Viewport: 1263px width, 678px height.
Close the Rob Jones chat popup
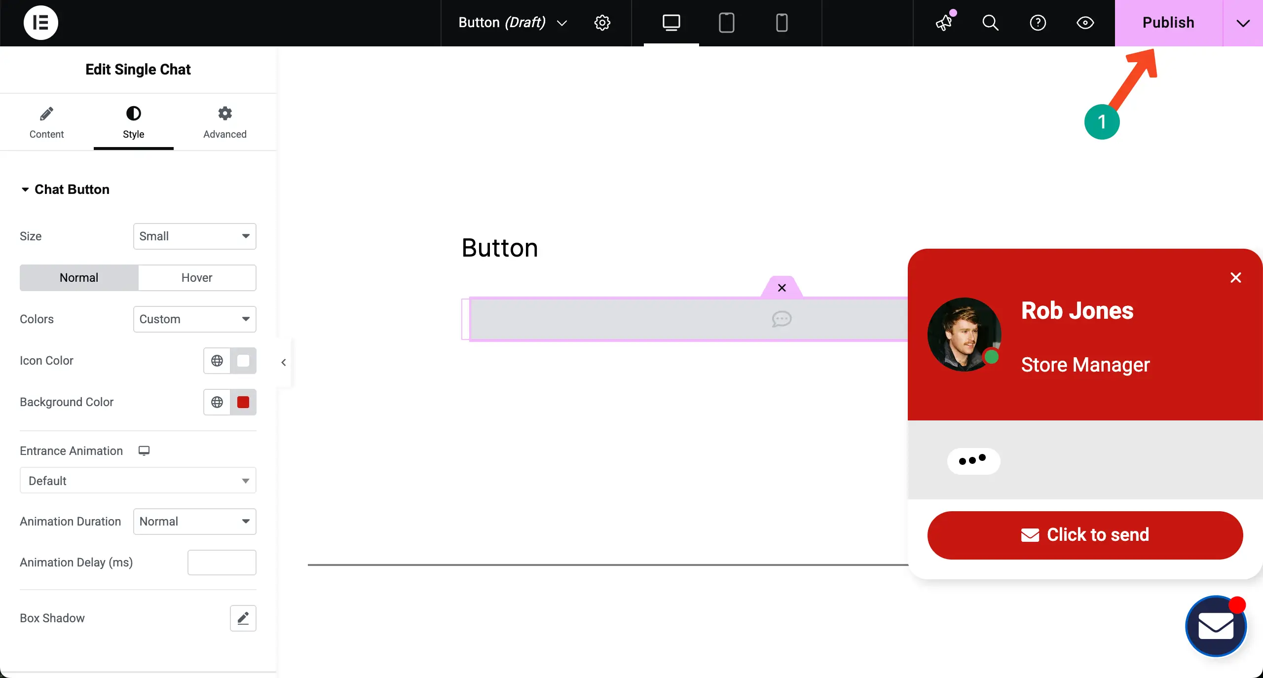[x=1236, y=278]
